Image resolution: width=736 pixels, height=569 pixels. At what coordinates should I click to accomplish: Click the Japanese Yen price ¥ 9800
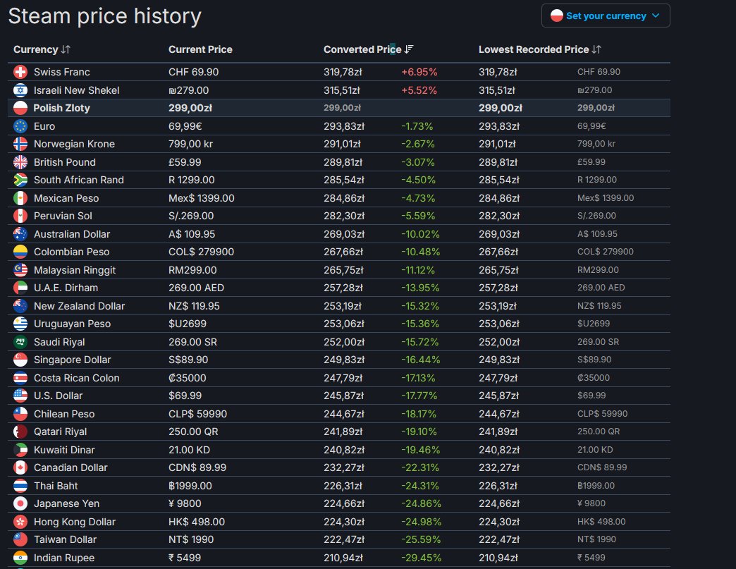[185, 503]
